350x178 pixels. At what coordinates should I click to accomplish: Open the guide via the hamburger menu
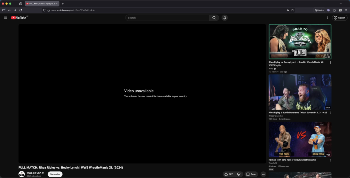5,17
